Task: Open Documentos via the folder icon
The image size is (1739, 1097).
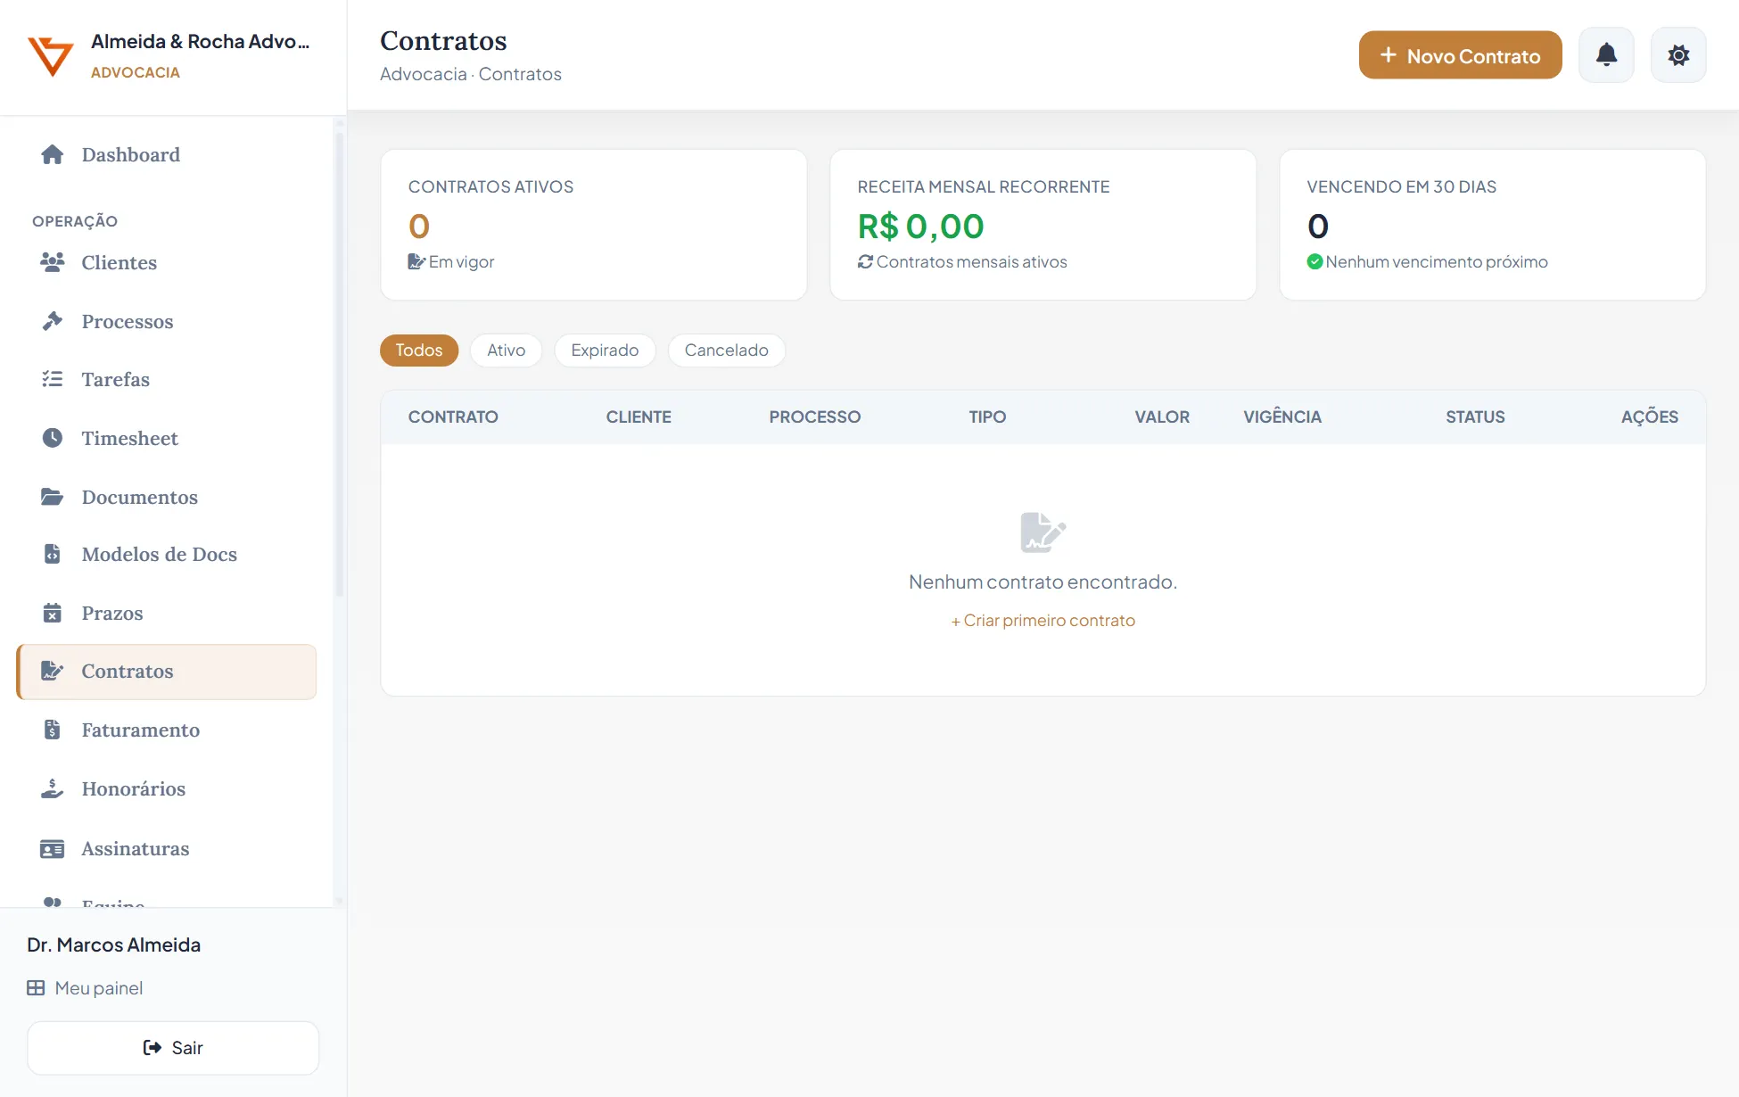Action: [53, 497]
